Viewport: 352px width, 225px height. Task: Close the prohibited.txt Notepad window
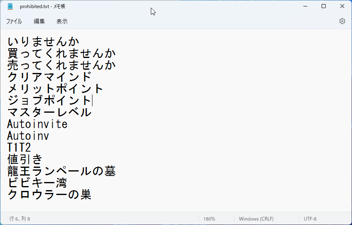click(x=342, y=6)
